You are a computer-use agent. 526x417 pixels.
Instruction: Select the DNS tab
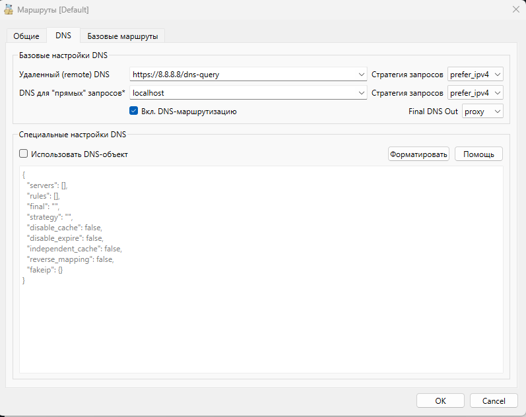pyautogui.click(x=63, y=35)
